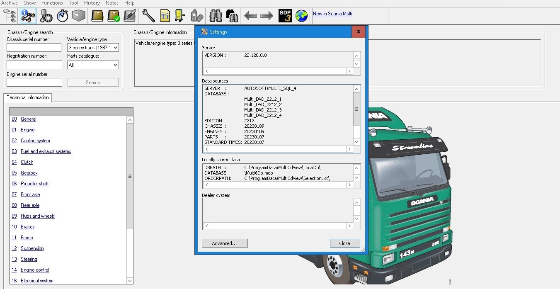Image resolution: width=560 pixels, height=289 pixels.
Task: Select the Technical information tab
Action: (28, 97)
